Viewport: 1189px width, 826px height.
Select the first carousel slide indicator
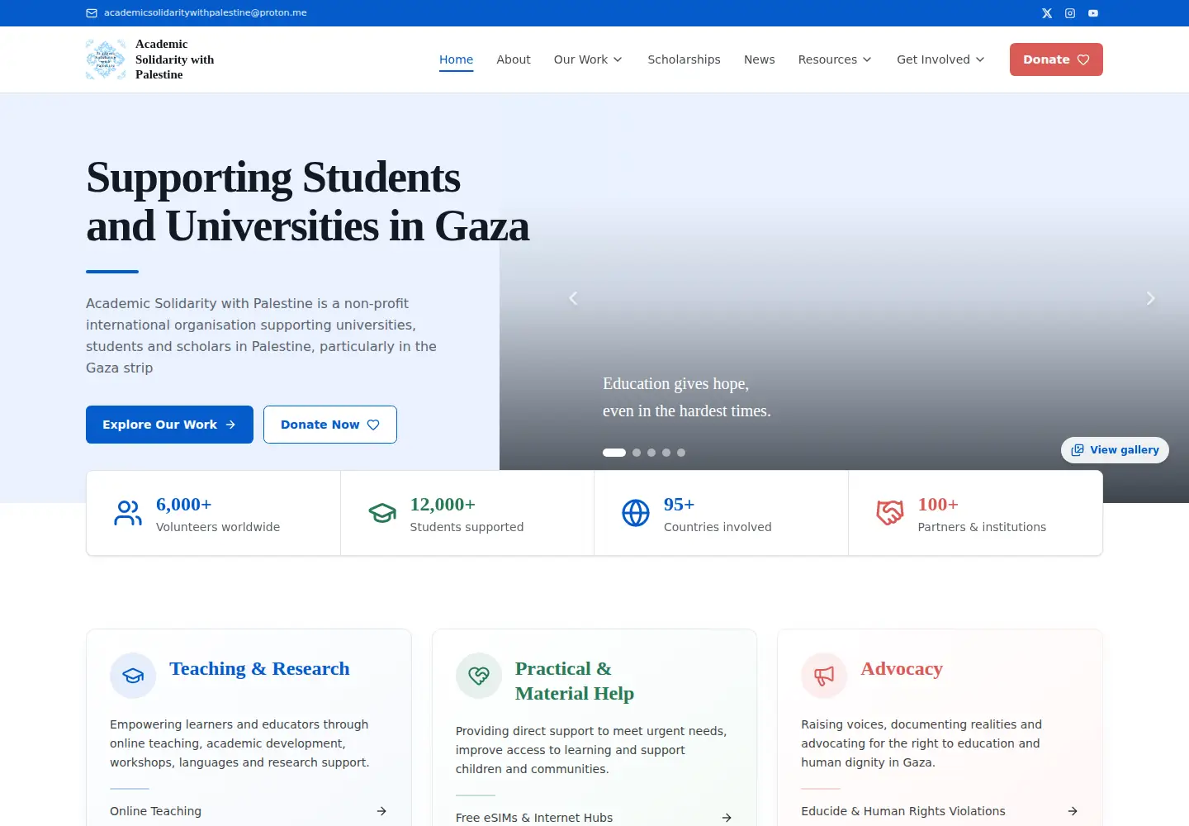point(614,453)
